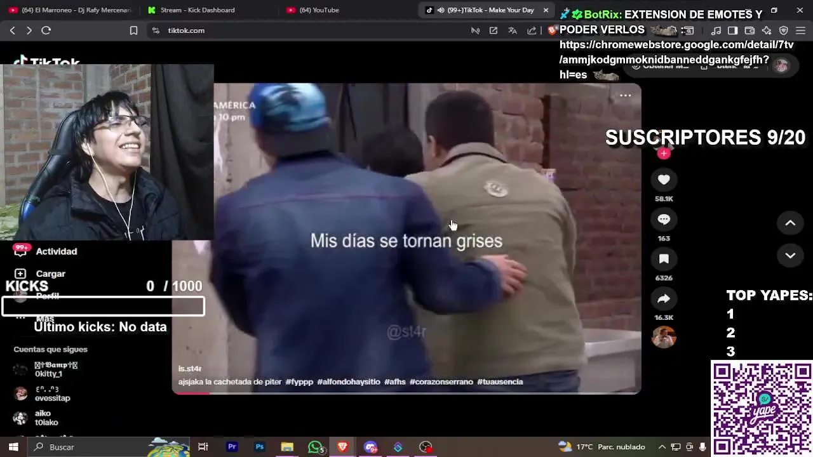This screenshot has height=457, width=813.
Task: Click the TikTok profile avatar at top right
Action: coord(782,65)
